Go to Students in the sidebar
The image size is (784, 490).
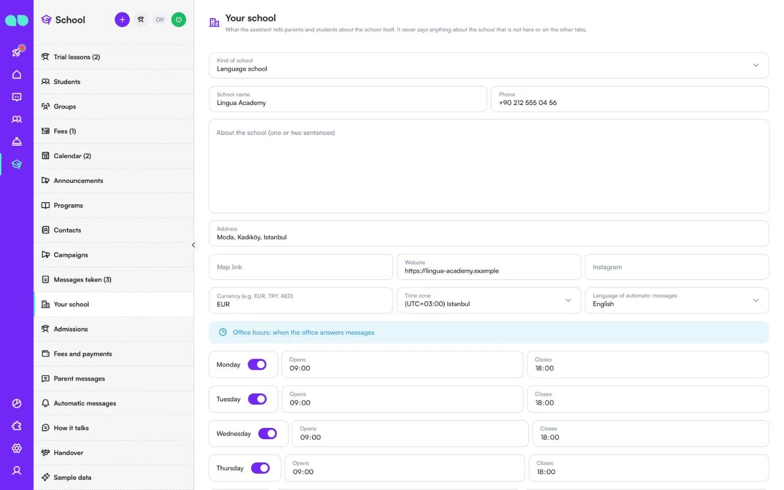(113, 82)
